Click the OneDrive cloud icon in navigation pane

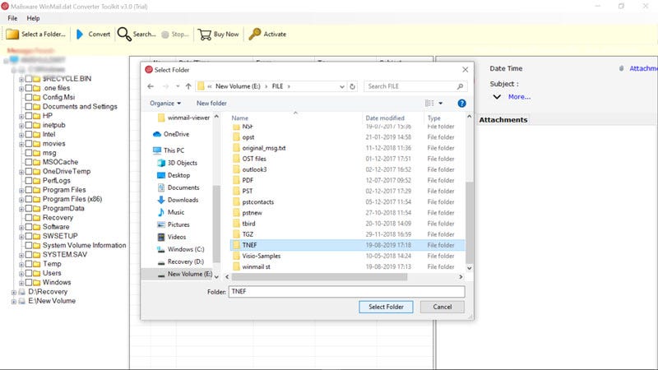coord(157,134)
